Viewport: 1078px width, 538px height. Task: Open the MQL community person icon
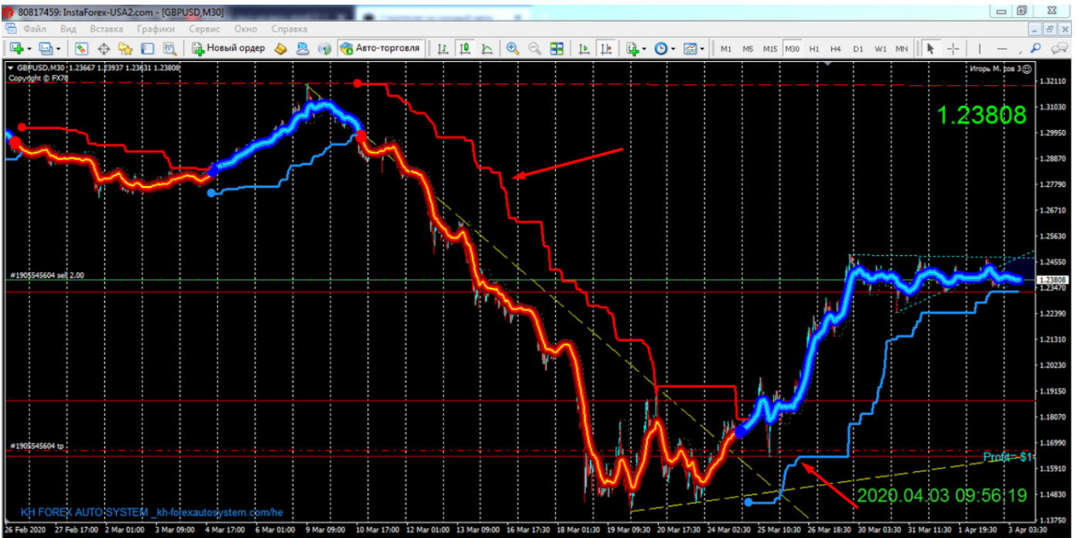pos(303,48)
